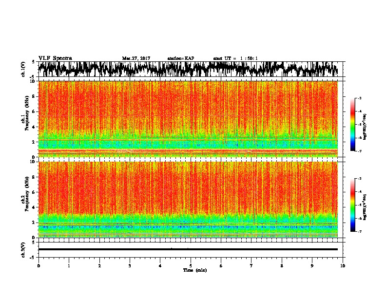Click the "-5" tick on ch.3(V) axis

click(33, 258)
